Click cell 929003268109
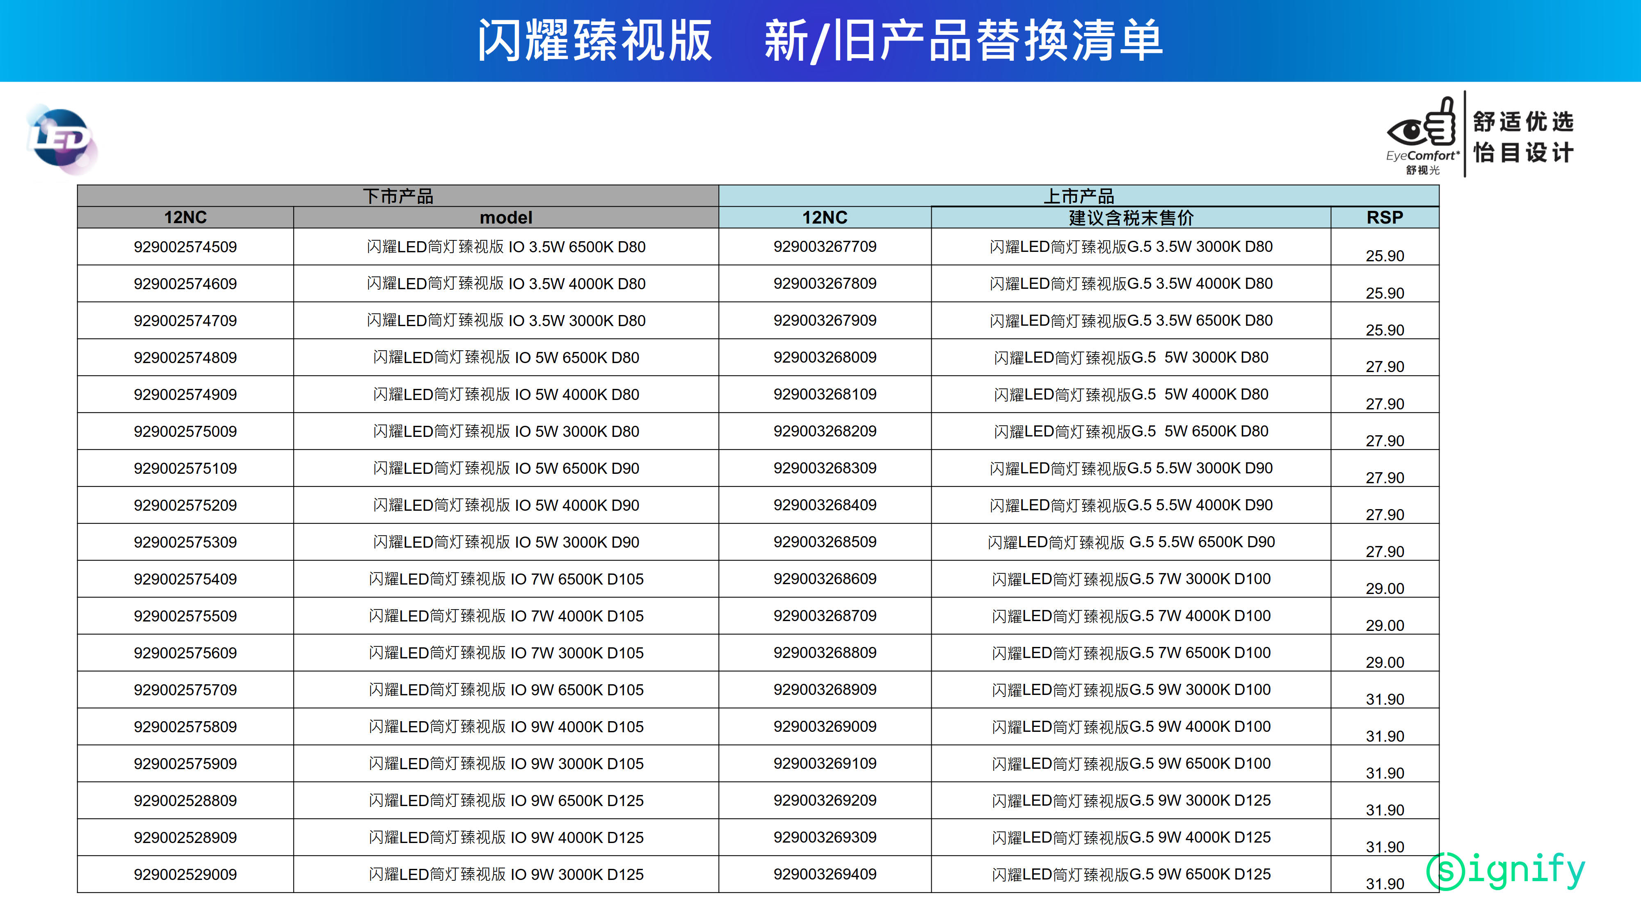1641x923 pixels. [x=825, y=395]
